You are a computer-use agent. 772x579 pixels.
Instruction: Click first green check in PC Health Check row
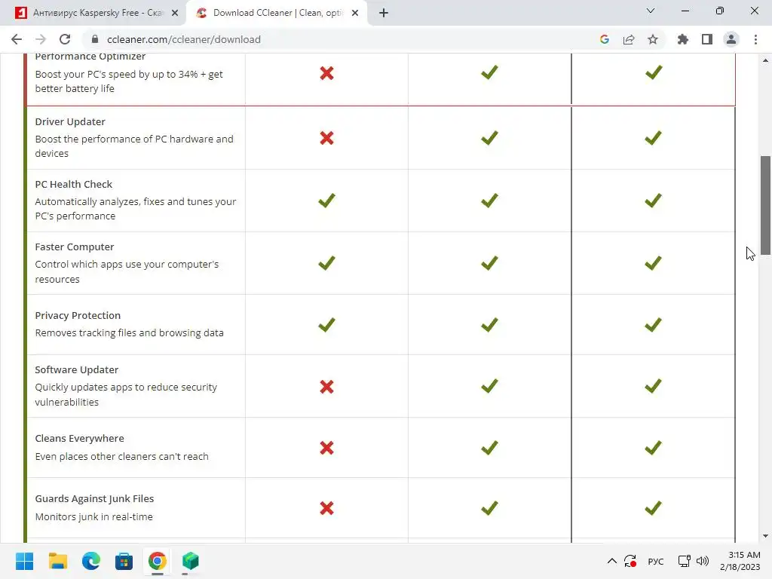coord(326,200)
